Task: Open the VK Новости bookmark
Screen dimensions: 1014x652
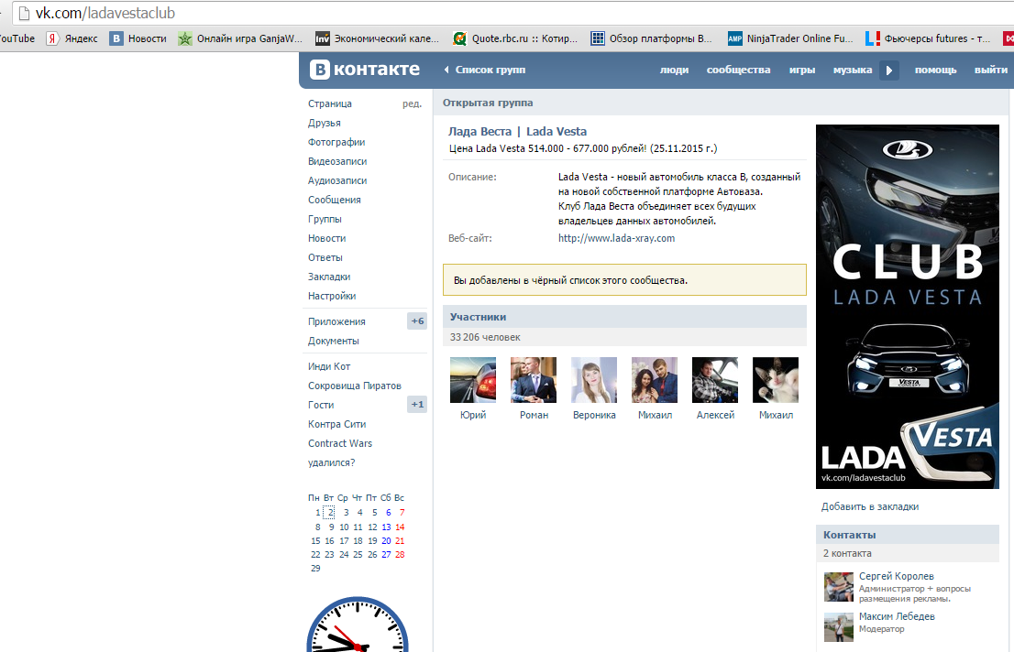Action: point(138,38)
